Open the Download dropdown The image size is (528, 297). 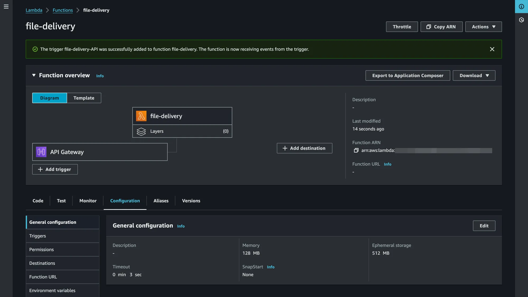474,75
